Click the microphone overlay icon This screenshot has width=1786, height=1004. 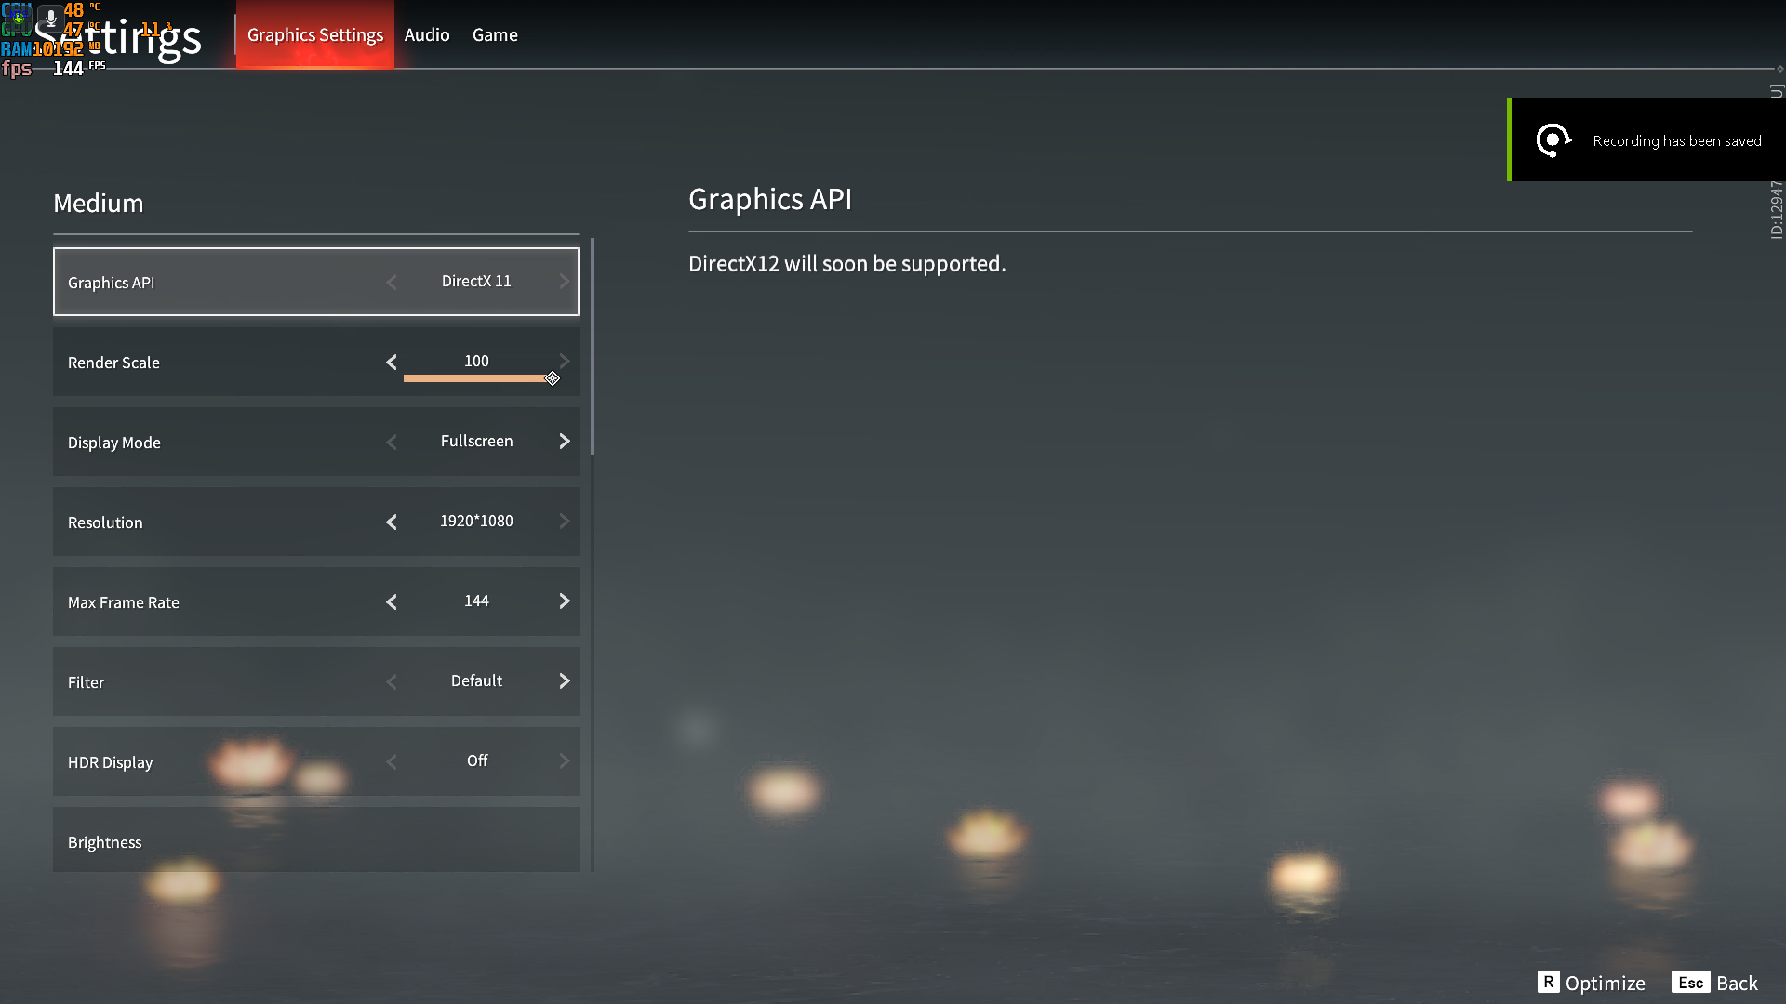tap(50, 18)
